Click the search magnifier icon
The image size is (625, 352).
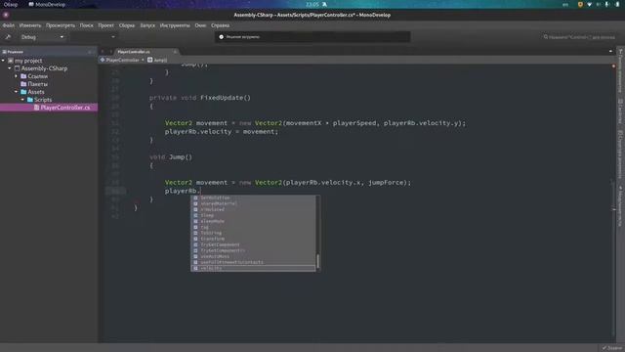tap(546, 37)
